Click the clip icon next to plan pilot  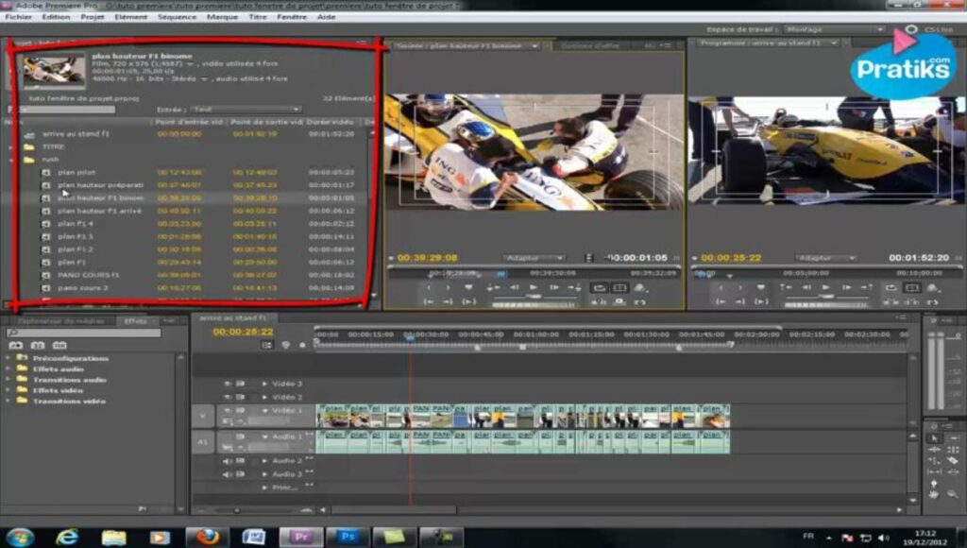45,173
